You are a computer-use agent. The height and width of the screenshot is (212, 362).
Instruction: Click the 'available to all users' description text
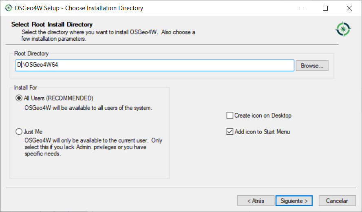[88, 108]
